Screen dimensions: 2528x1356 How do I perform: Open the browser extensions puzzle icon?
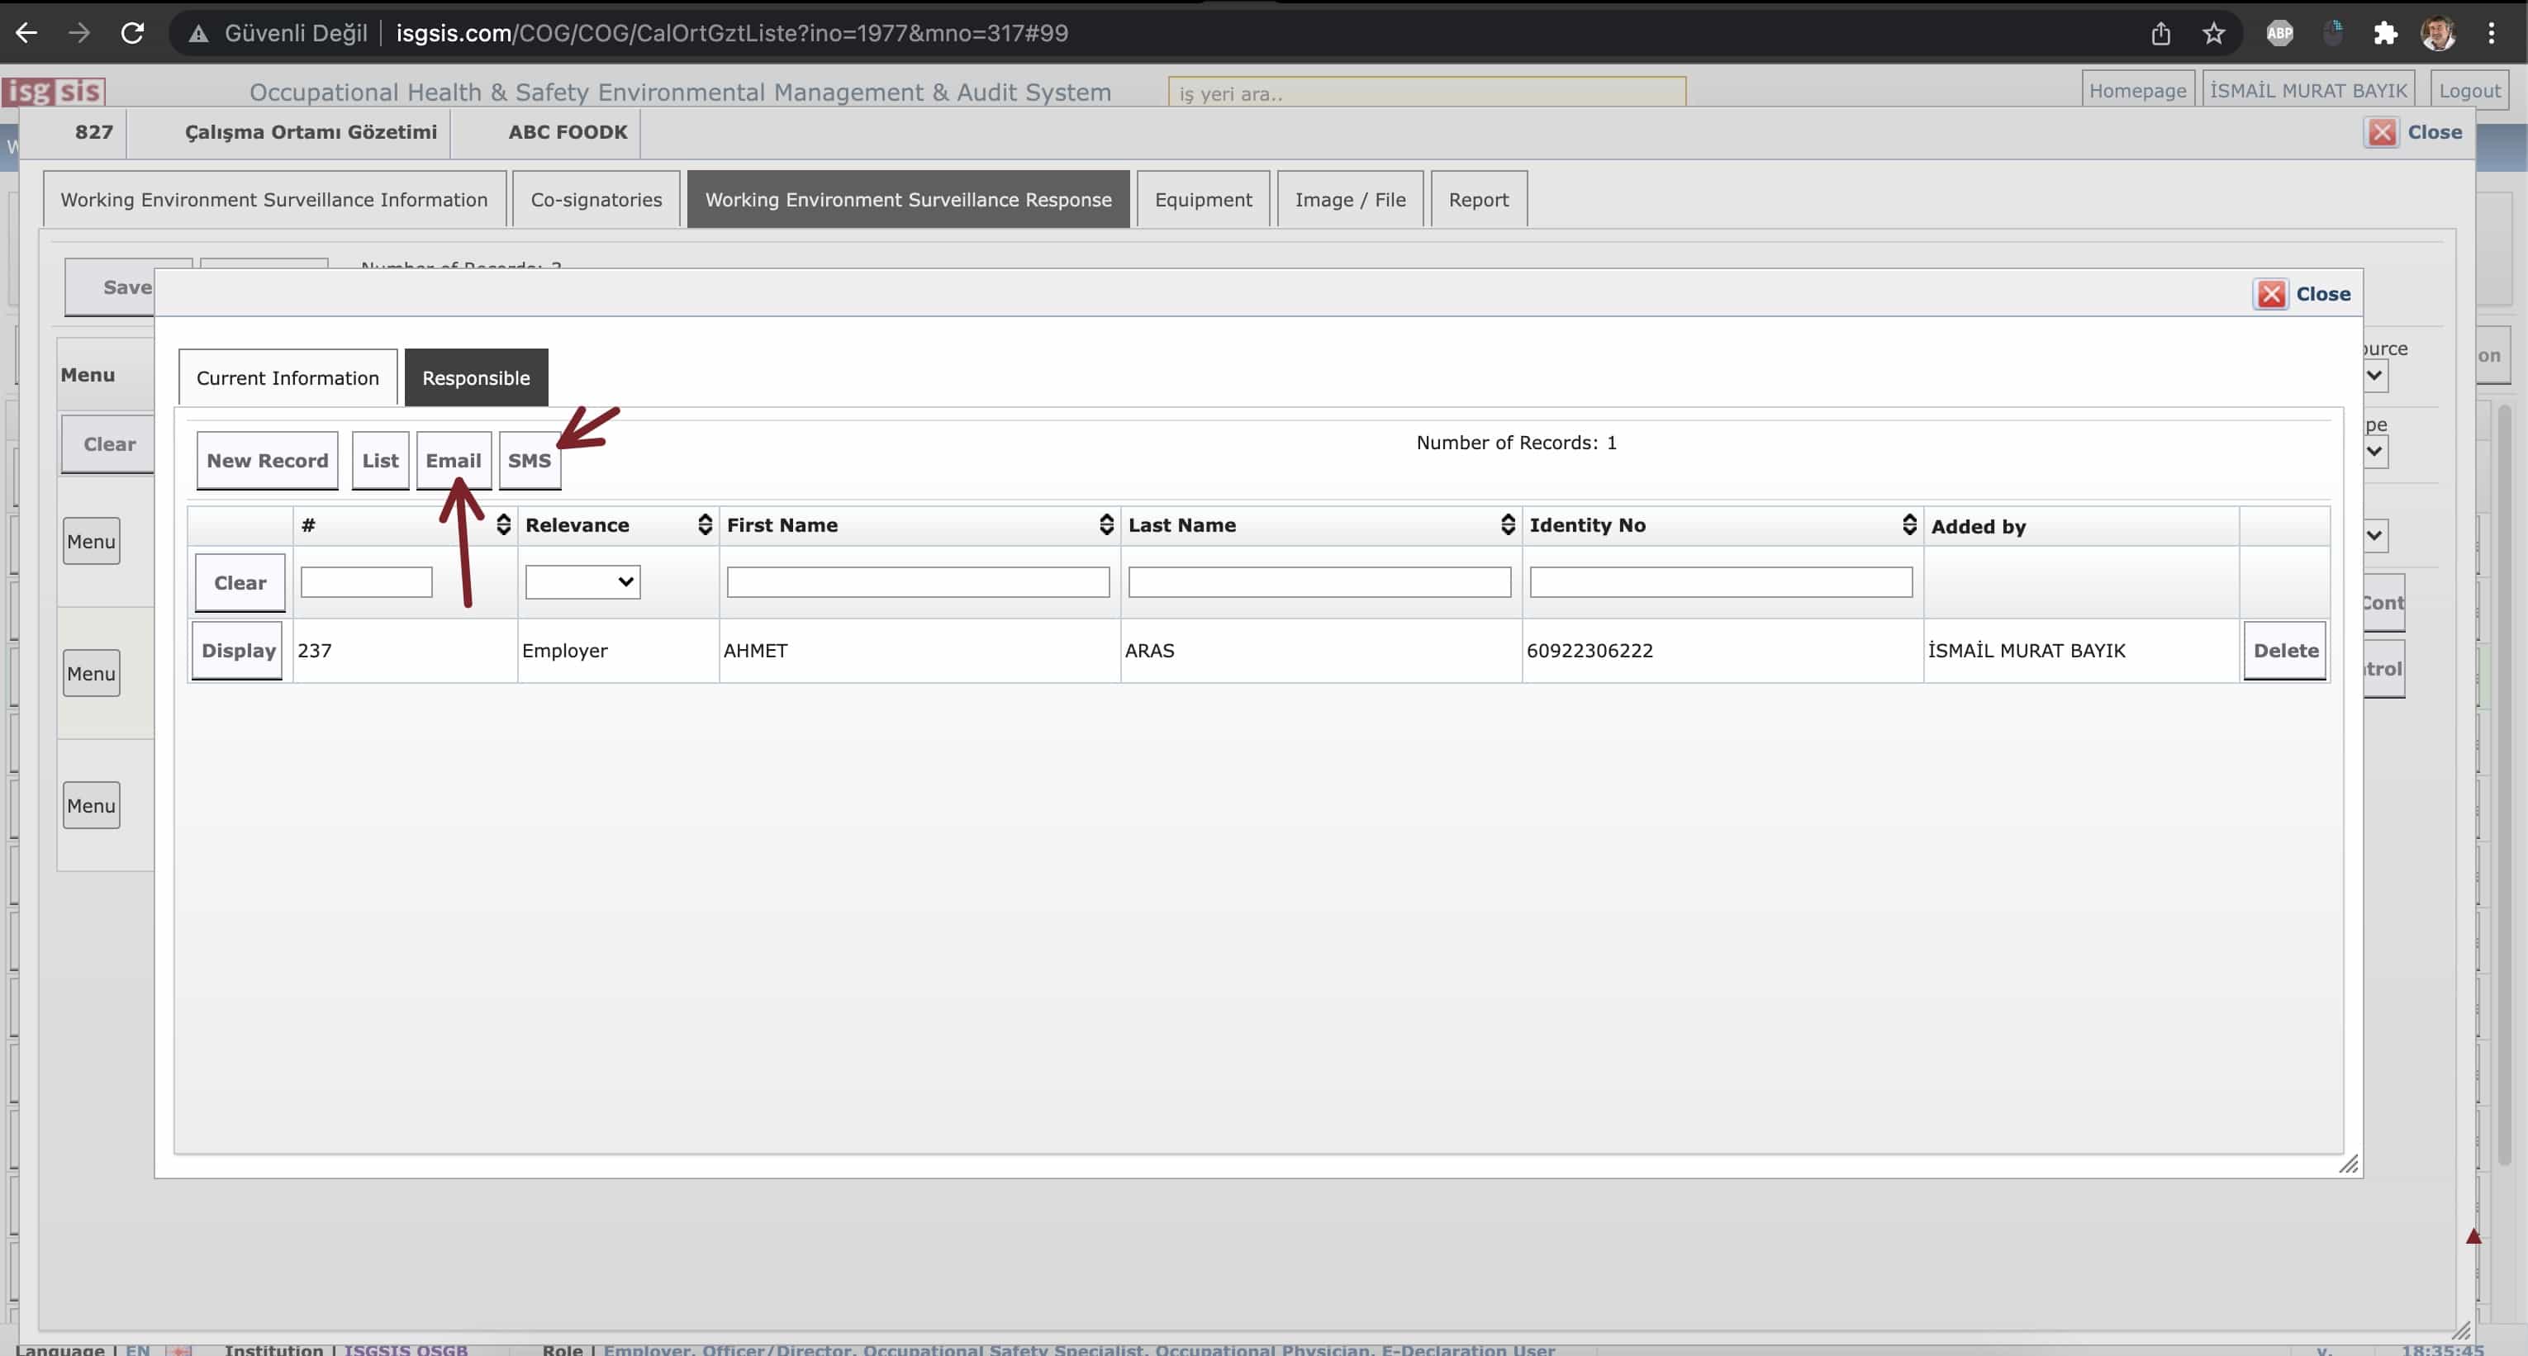click(2386, 33)
